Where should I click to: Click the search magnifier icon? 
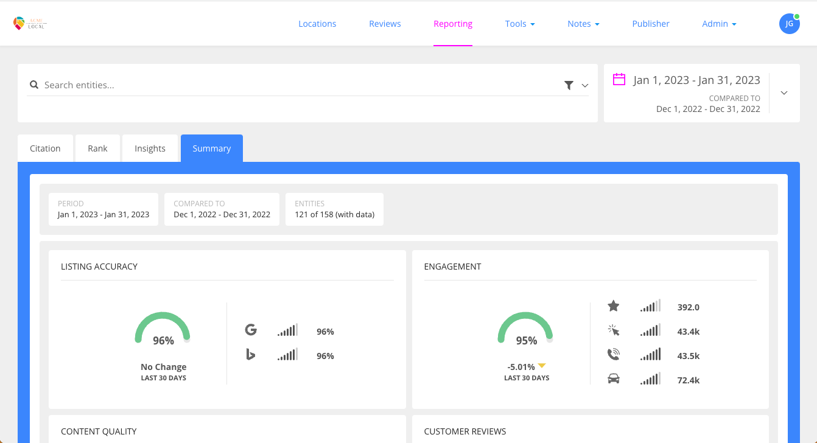point(33,85)
